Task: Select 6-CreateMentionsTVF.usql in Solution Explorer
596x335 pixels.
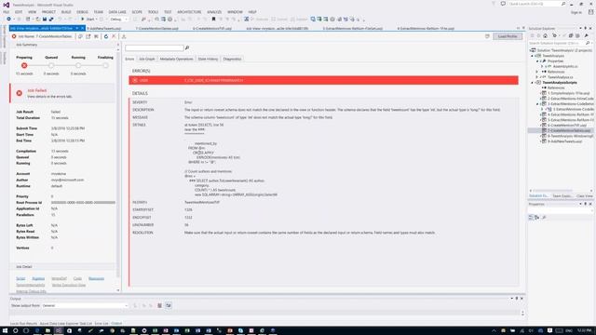Action: [567, 125]
